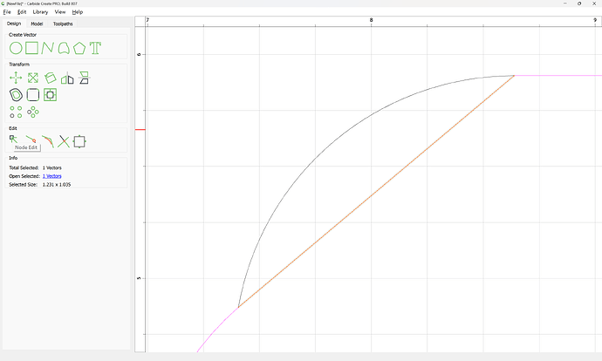Image resolution: width=602 pixels, height=361 pixels.
Task: Click the 'Total Selected:' label
Action: pos(24,167)
